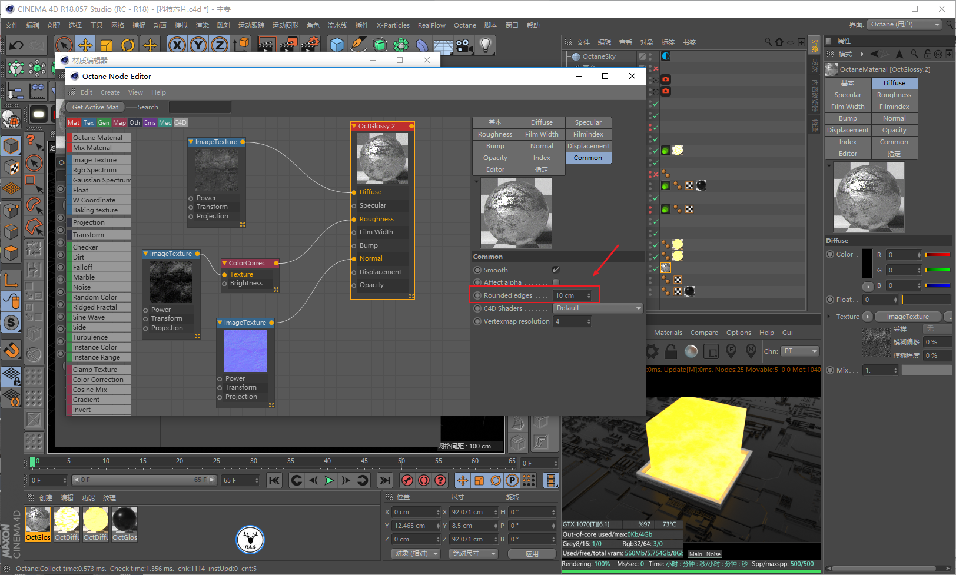This screenshot has width=956, height=575.
Task: Select the Rotate tool in the top toolbar
Action: (128, 45)
